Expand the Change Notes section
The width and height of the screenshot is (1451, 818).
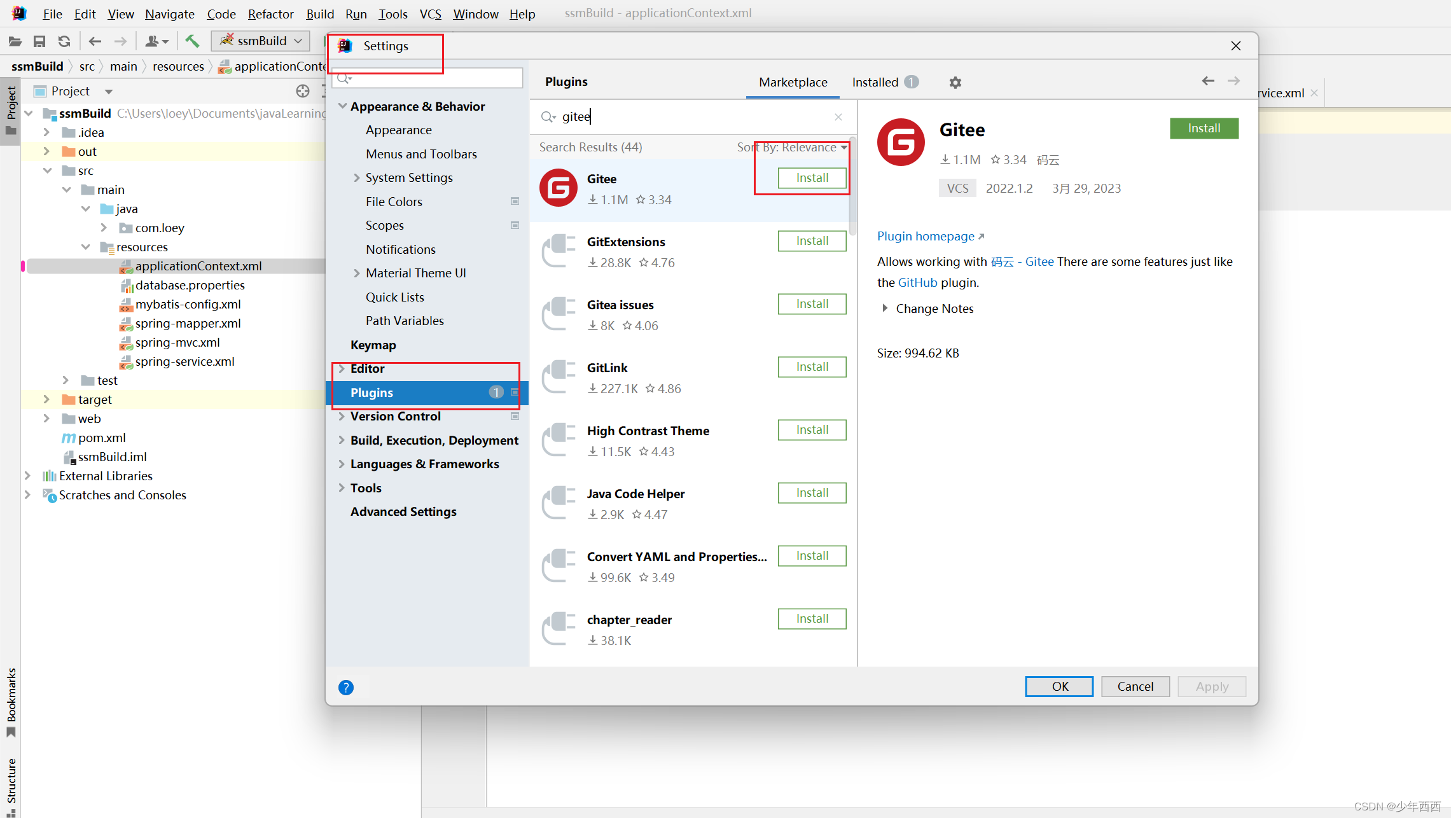point(885,308)
